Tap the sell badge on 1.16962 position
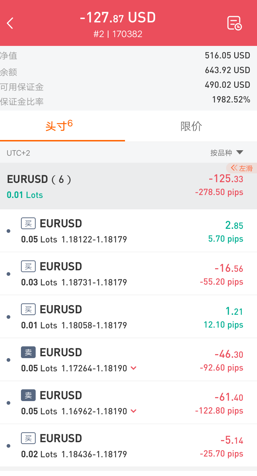The image size is (257, 476). [28, 395]
